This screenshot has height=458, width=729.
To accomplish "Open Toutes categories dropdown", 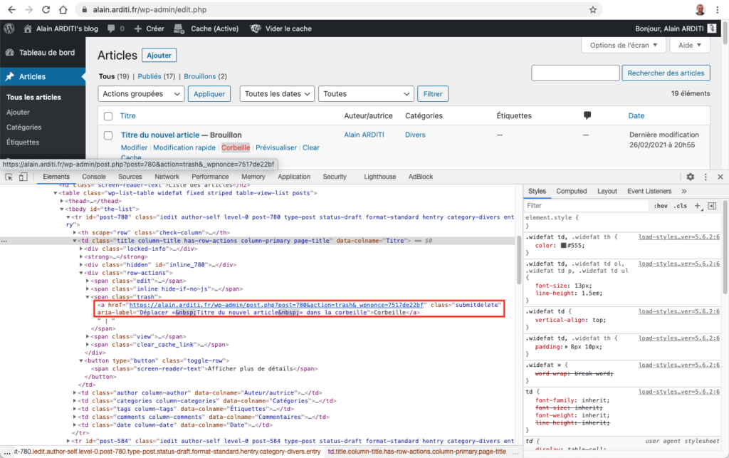I will (366, 94).
